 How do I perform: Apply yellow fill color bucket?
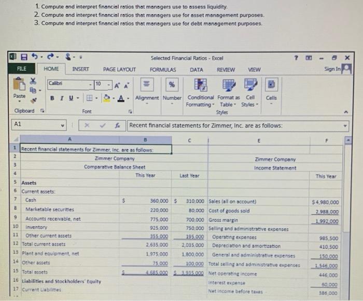[x=107, y=98]
